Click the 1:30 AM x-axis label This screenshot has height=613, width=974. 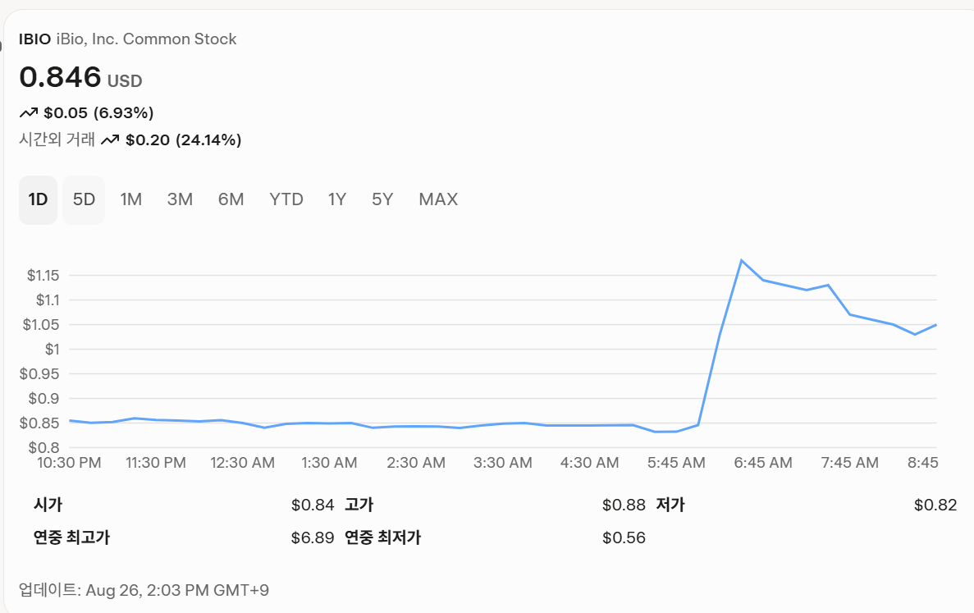coord(329,463)
